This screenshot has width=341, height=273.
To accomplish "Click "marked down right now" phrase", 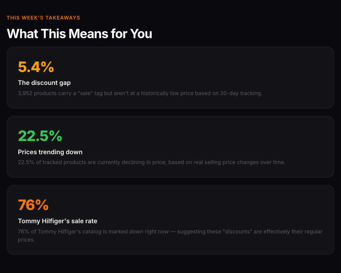I will (138, 232).
